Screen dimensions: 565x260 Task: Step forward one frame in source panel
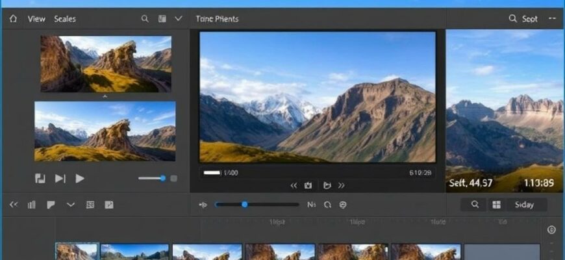tap(60, 178)
